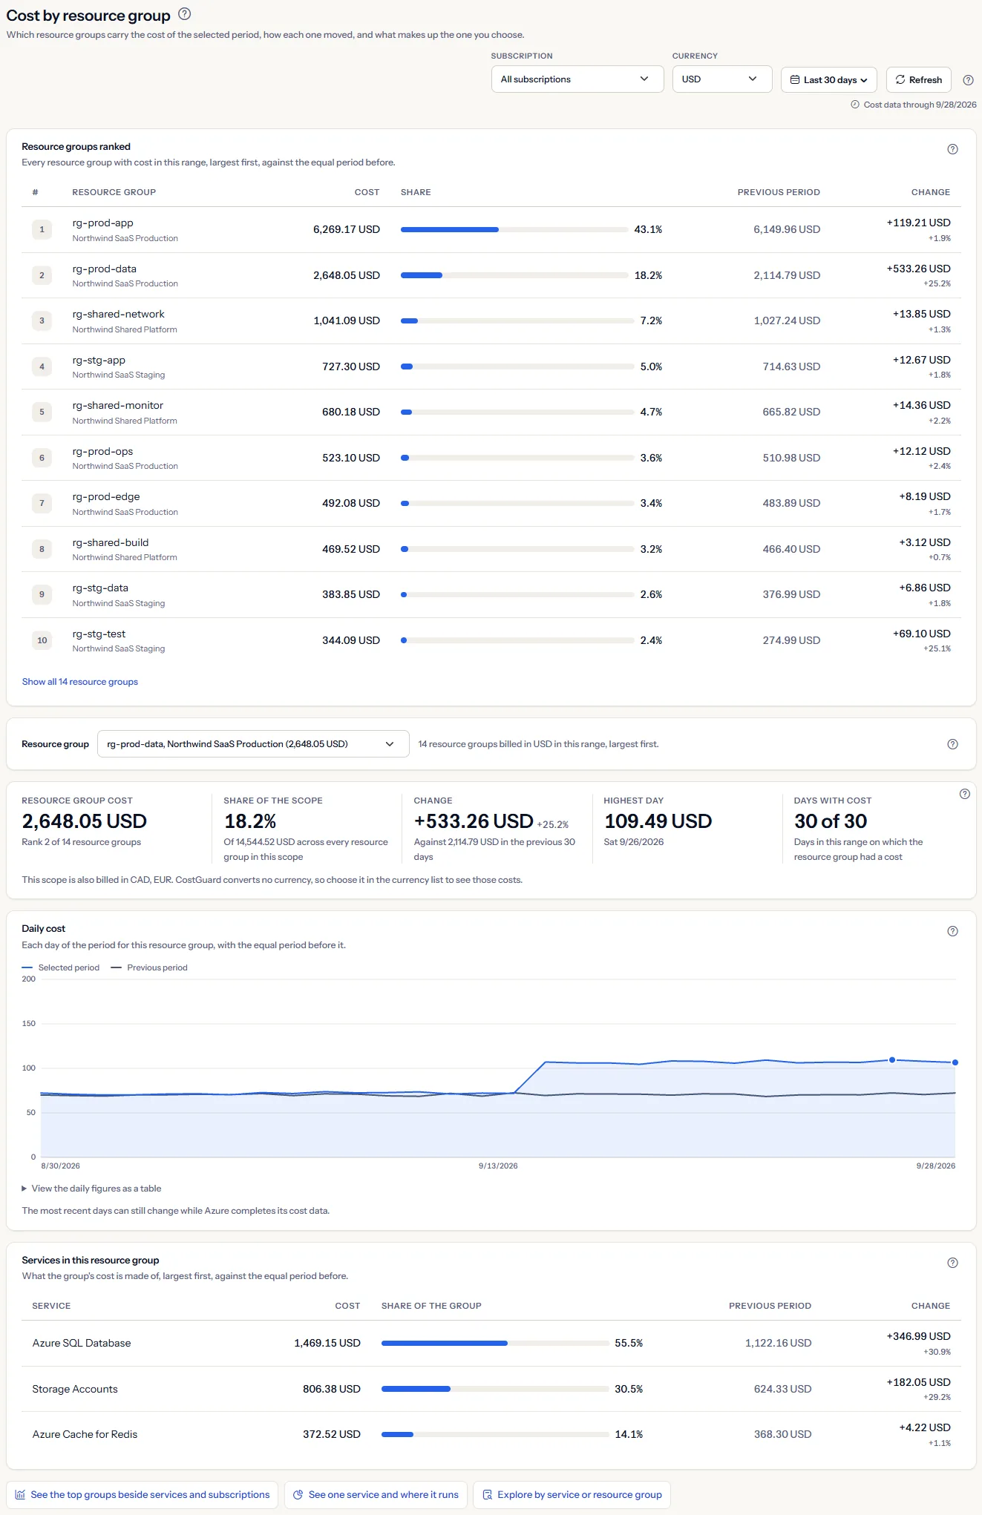
Task: Open help for the Daily cost chart
Action: coord(952,931)
